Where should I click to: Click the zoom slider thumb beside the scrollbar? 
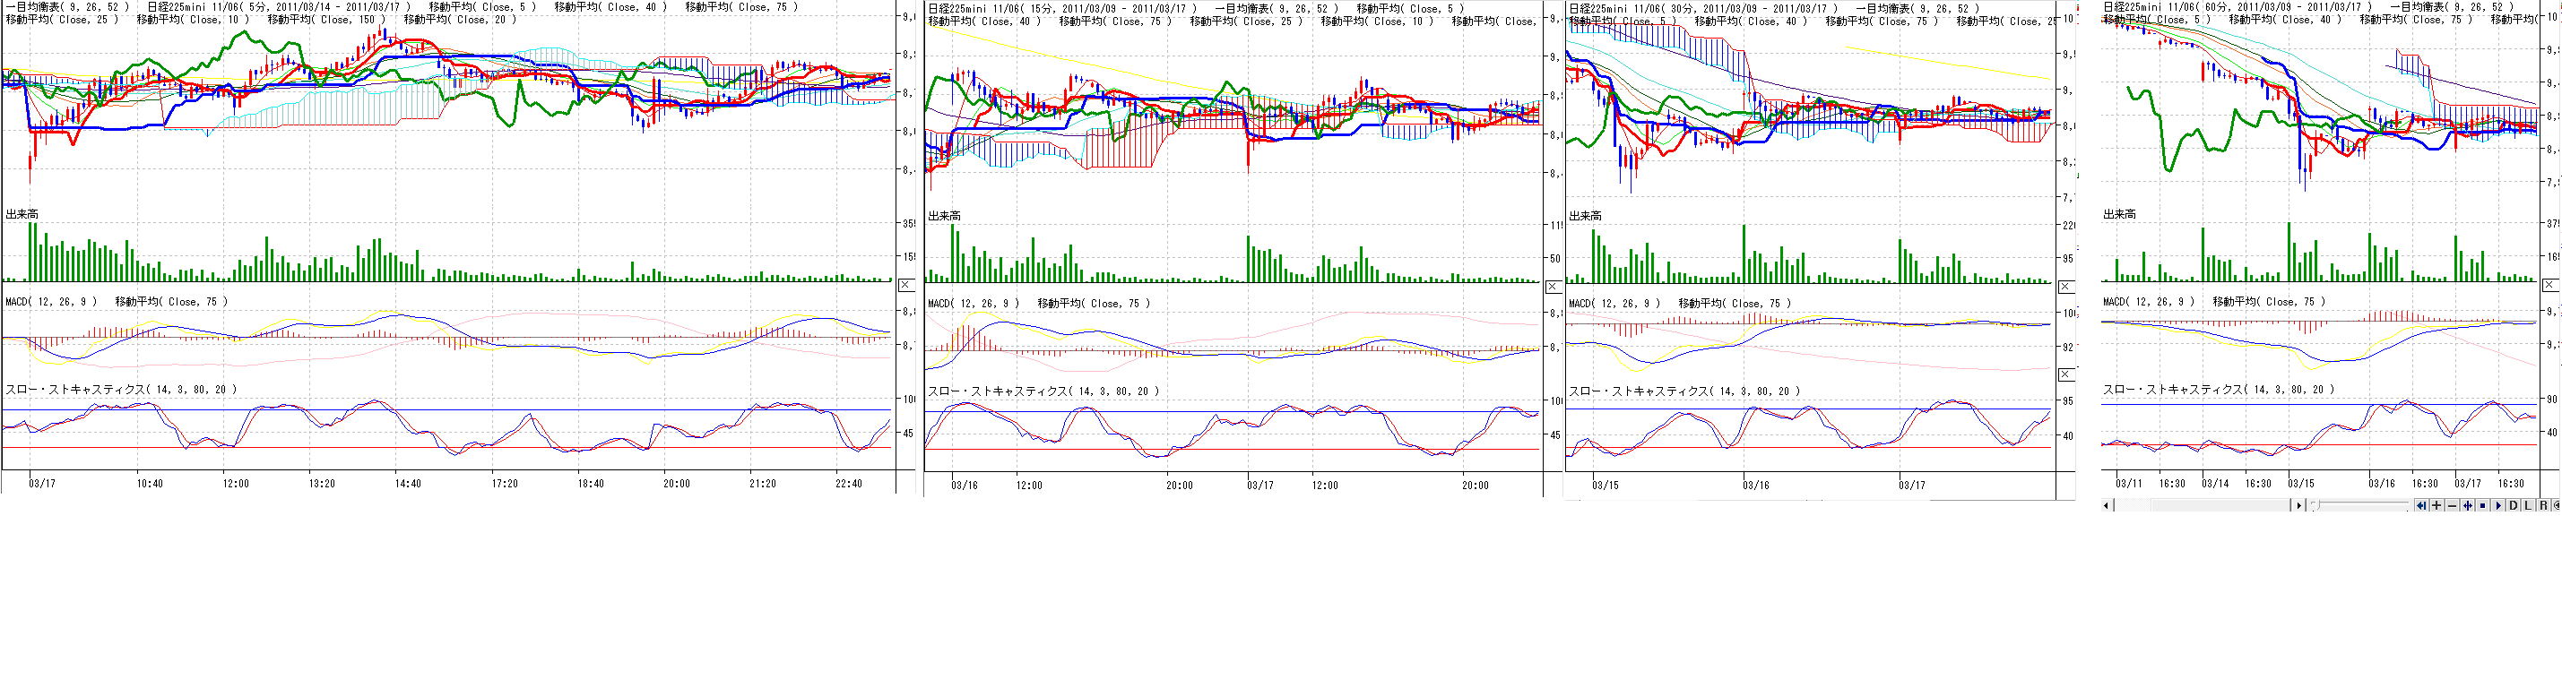[2315, 505]
